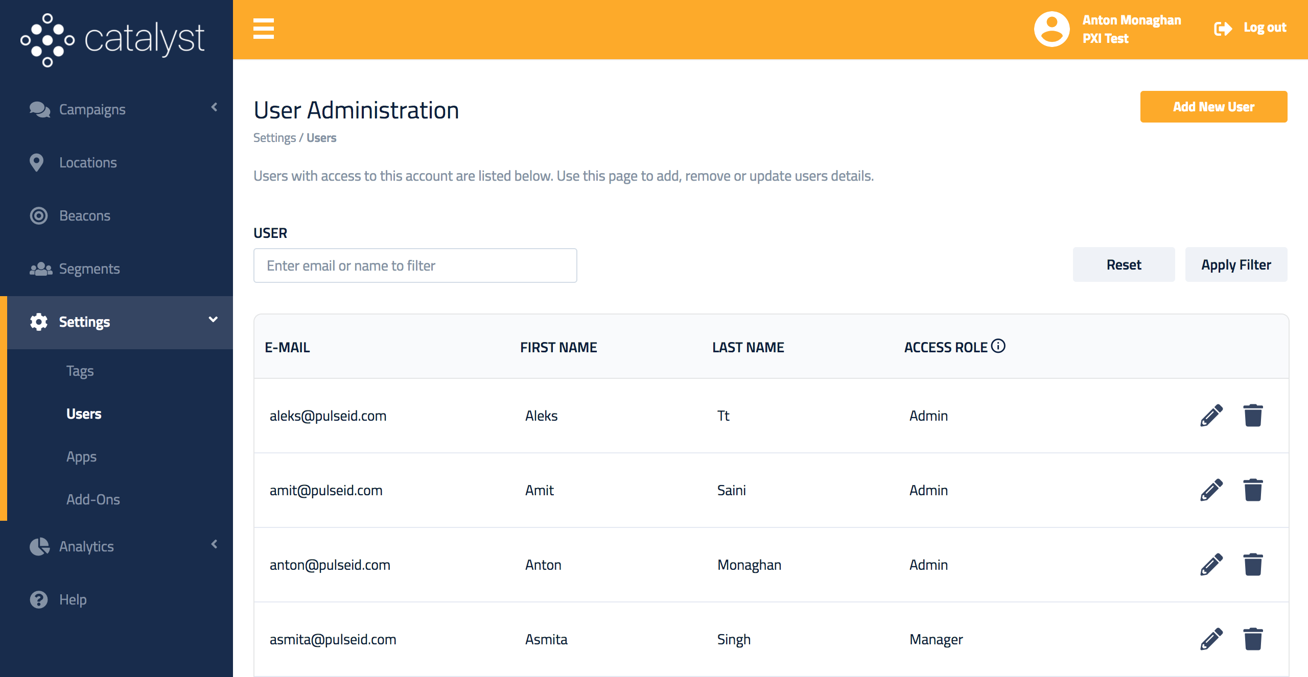The height and width of the screenshot is (677, 1308).
Task: Focus the email or name filter field
Action: [x=415, y=265]
